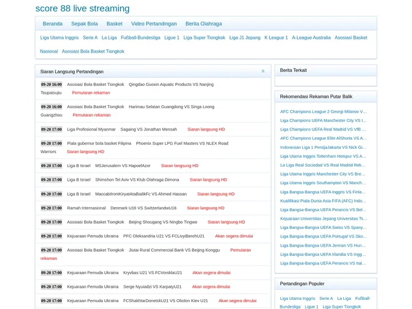Open La Liga in submenu bar

[x=109, y=38]
